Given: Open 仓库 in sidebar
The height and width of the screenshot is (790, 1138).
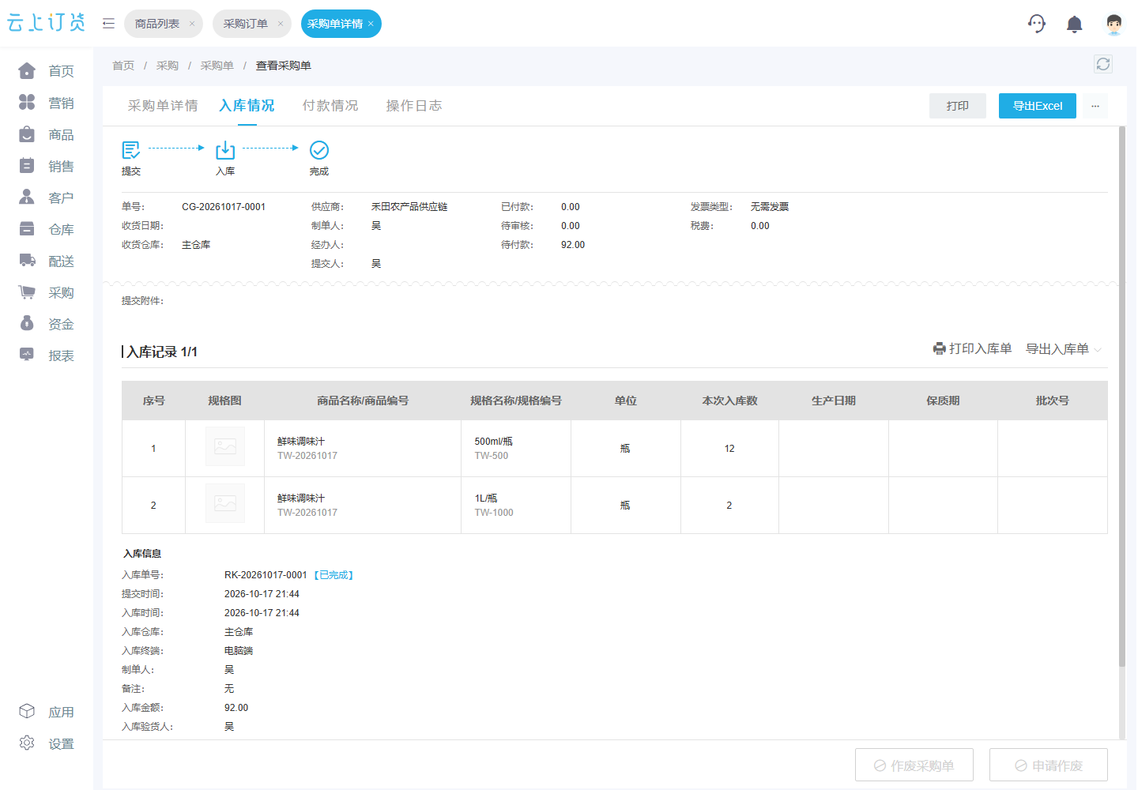Looking at the screenshot, I should 47,229.
